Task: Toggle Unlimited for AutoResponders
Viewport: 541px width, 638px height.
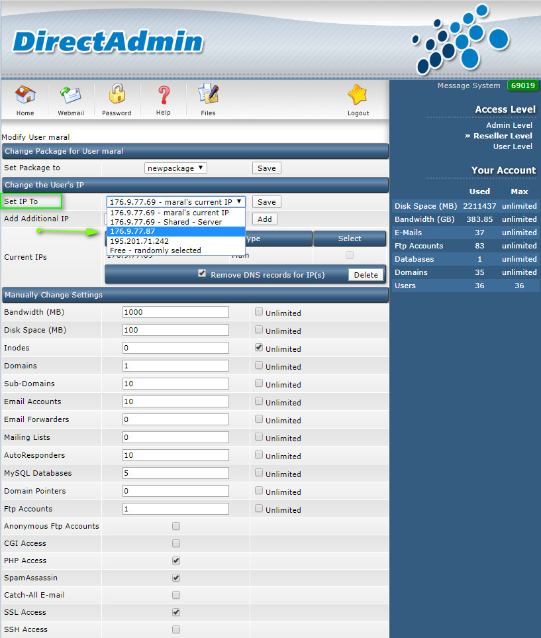Action: pos(259,455)
